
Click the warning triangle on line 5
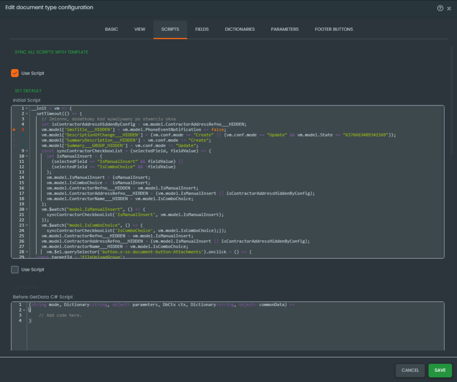point(14,129)
